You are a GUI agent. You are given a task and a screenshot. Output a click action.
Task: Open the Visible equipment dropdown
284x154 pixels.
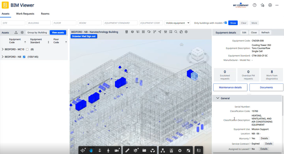pos(177,23)
